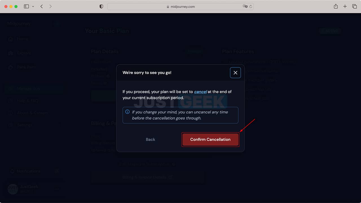Show tab overview icon

pos(355,6)
